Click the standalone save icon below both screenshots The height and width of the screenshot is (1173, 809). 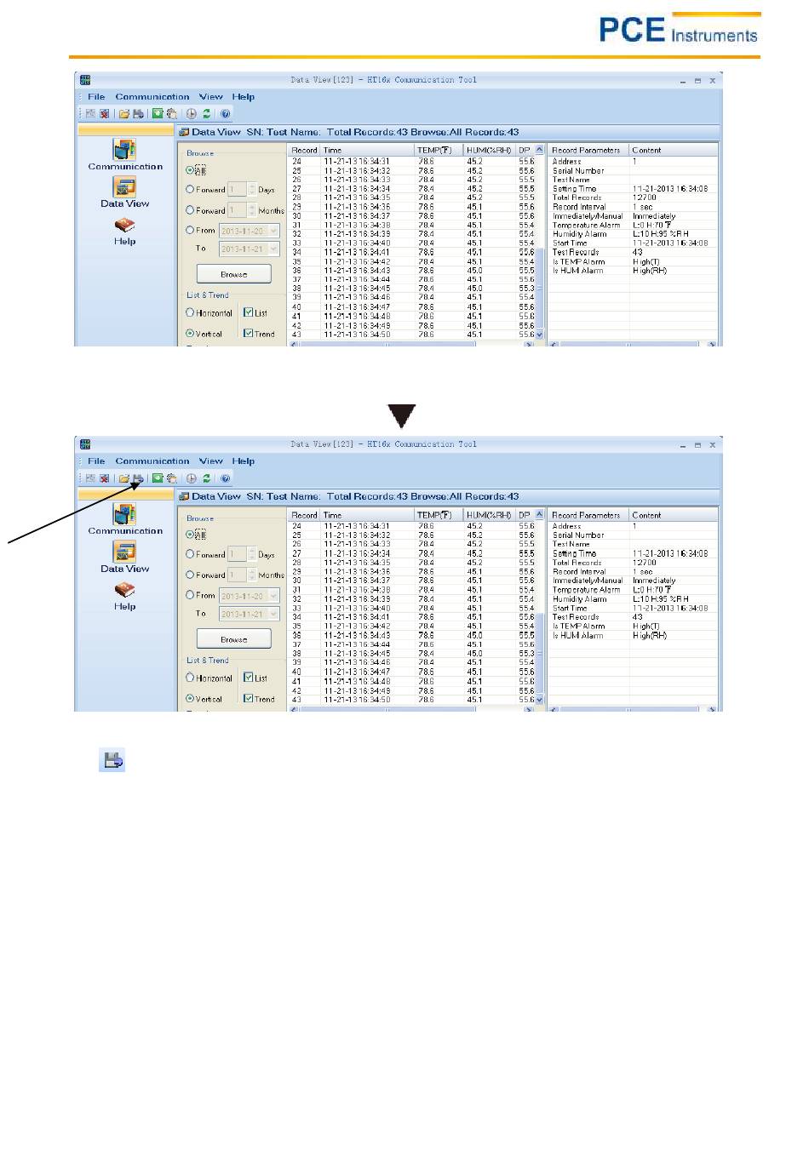click(113, 760)
